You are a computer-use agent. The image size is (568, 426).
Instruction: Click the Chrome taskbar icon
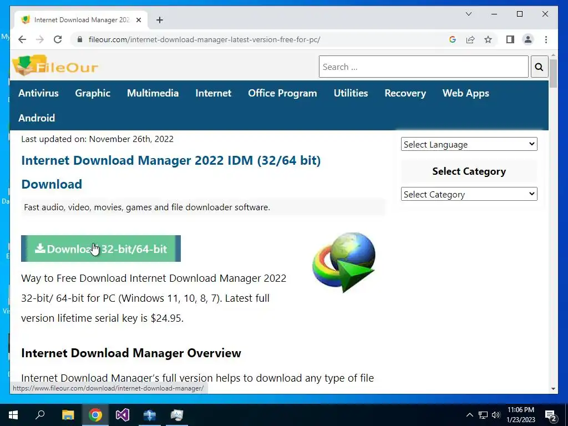95,415
